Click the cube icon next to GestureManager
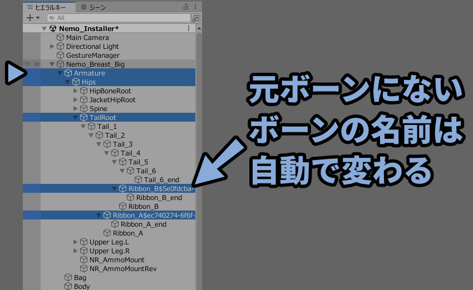This screenshot has width=473, height=290. 60,55
